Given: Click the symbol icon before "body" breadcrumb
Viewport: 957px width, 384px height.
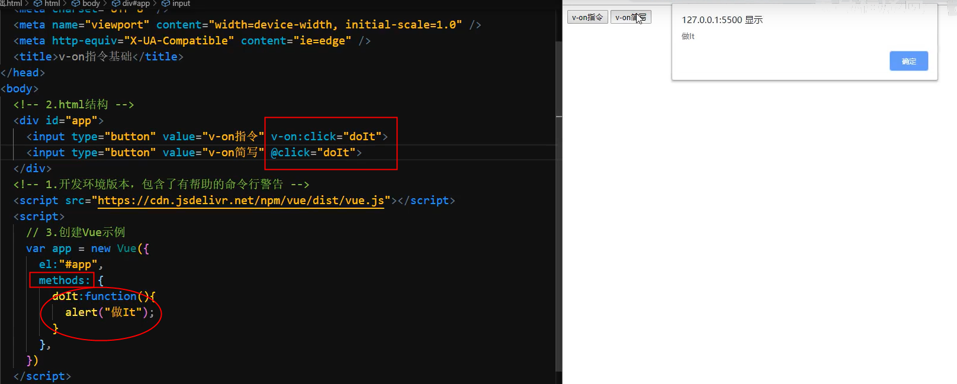Looking at the screenshot, I should [76, 4].
